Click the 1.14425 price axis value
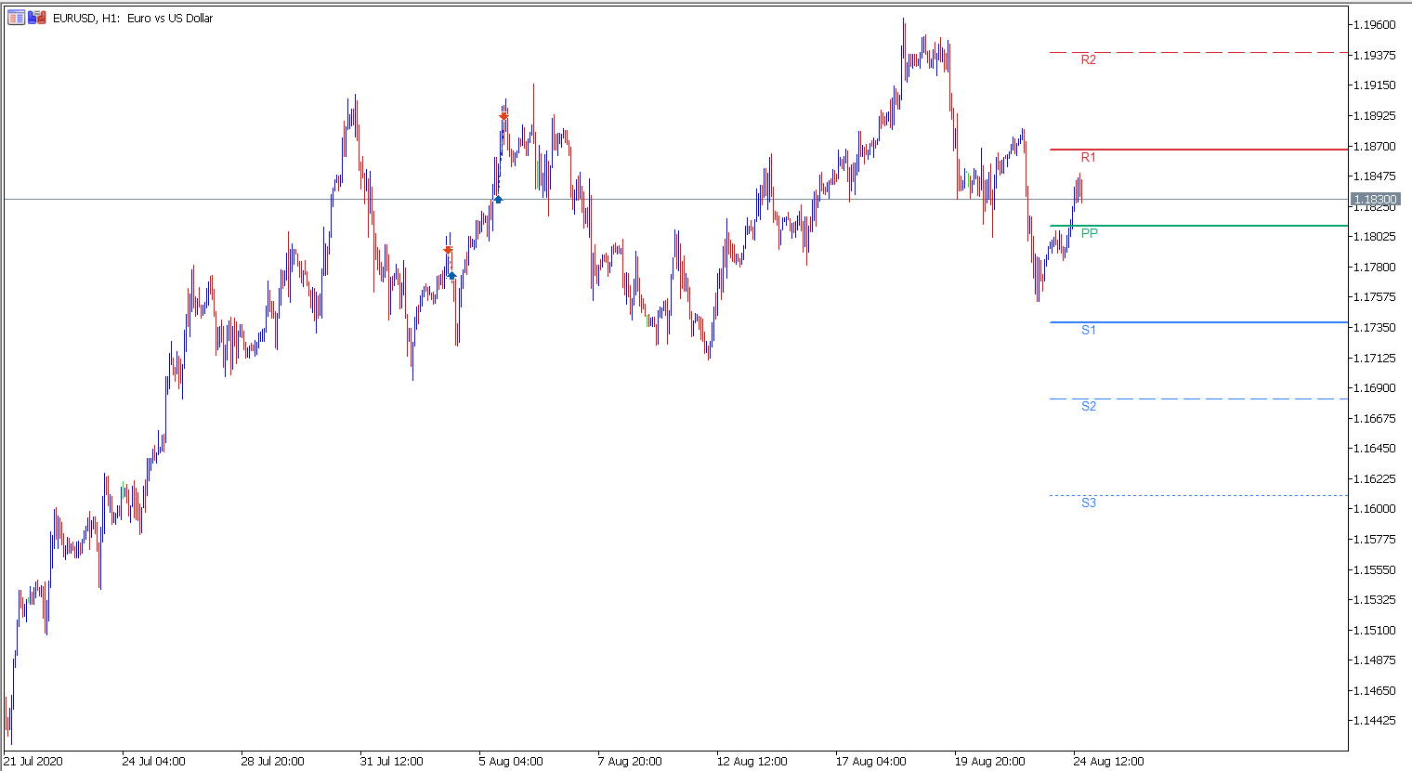The height and width of the screenshot is (771, 1412). tap(1375, 721)
